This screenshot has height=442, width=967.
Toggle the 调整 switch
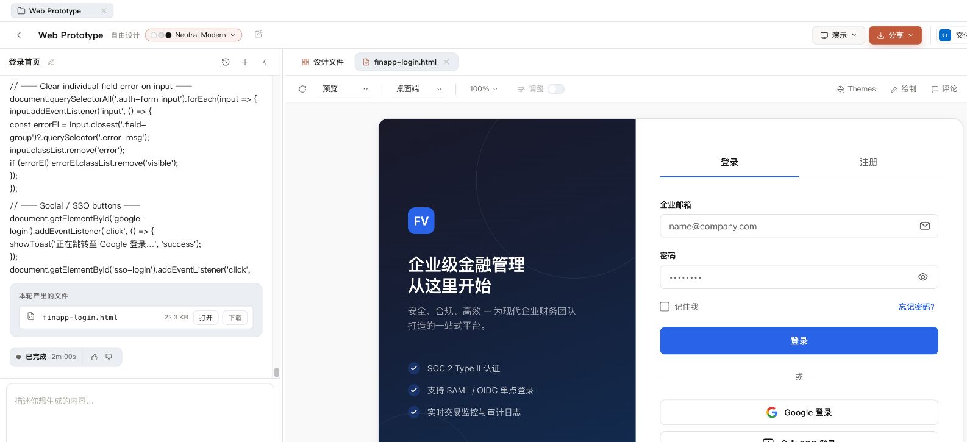[556, 89]
